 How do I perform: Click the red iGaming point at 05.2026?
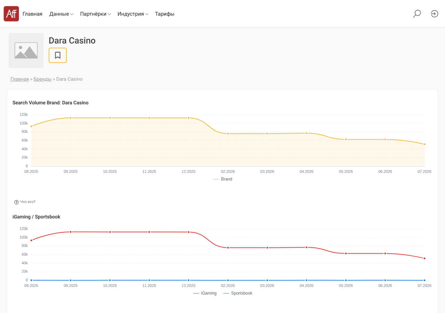pos(346,254)
